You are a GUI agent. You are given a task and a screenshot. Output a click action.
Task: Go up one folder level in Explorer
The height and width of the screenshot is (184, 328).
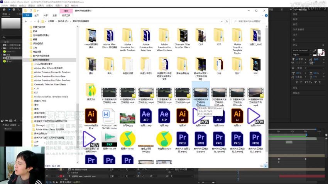[x=38, y=21]
